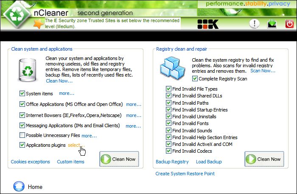Toggle Find Invalid Paths checkbox
The width and height of the screenshot is (297, 194).
[x=168, y=103]
